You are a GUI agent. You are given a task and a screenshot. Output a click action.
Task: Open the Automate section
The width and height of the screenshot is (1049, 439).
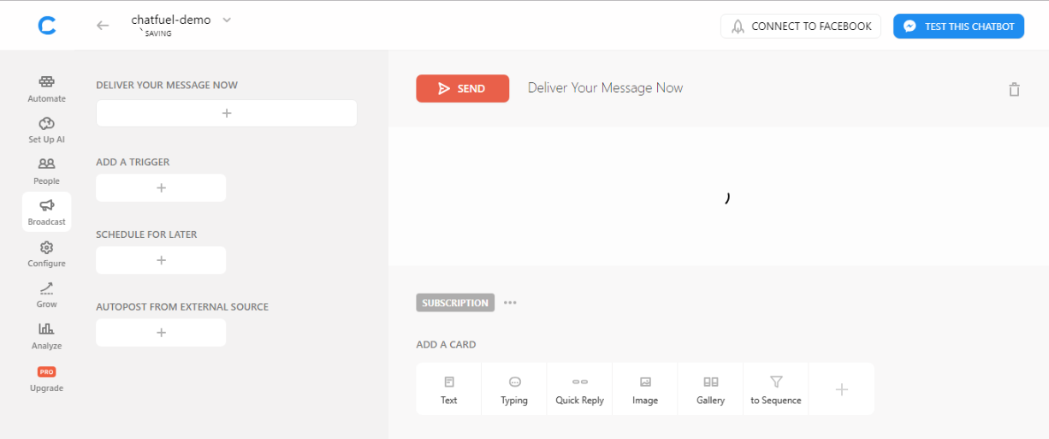(46, 89)
